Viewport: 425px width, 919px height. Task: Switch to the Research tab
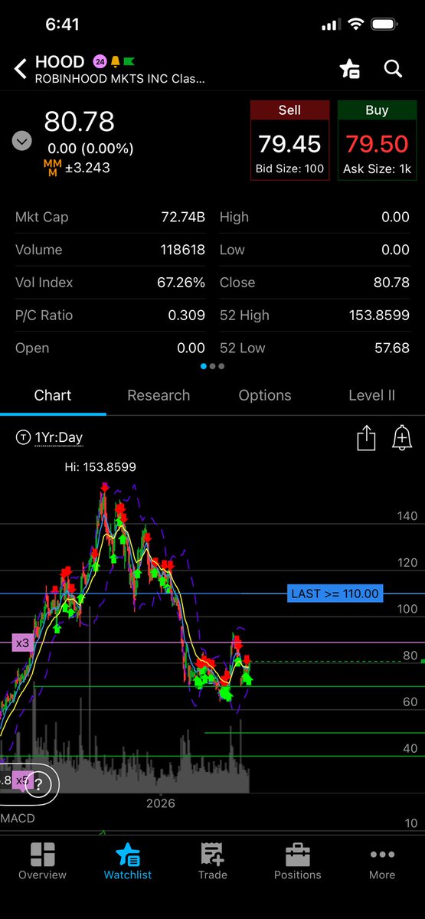[x=159, y=395]
